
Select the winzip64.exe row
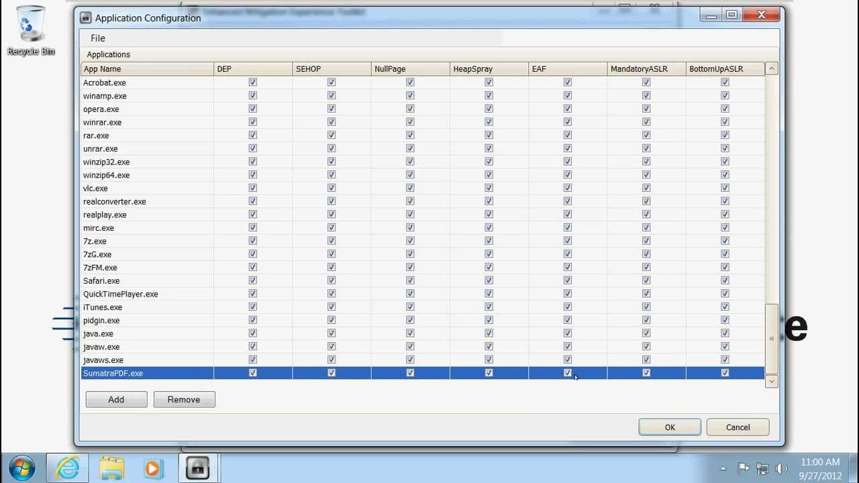423,175
